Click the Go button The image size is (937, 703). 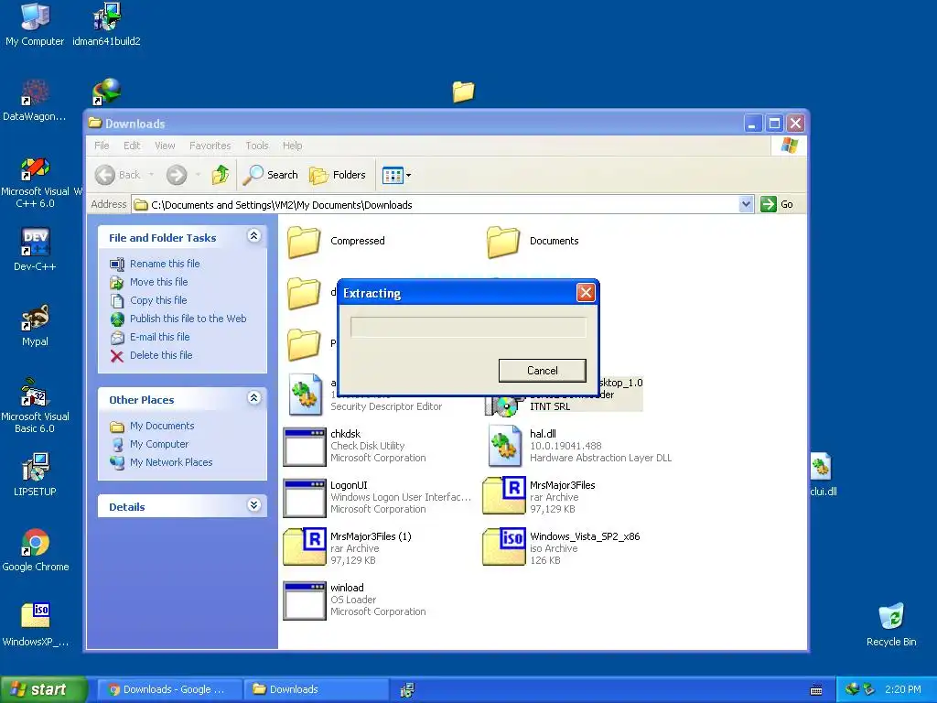coord(777,204)
